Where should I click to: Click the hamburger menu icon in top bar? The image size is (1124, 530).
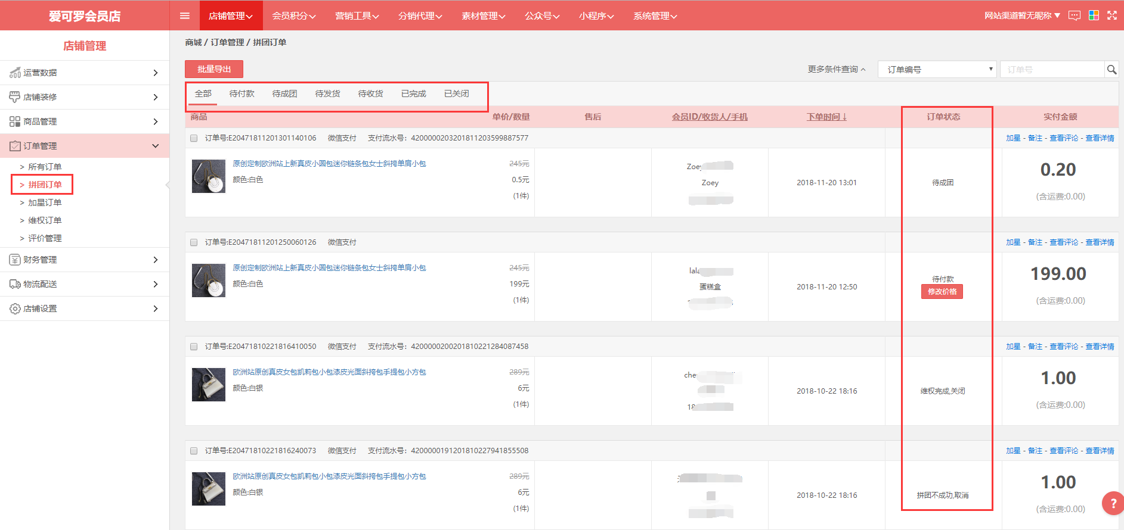coord(185,15)
